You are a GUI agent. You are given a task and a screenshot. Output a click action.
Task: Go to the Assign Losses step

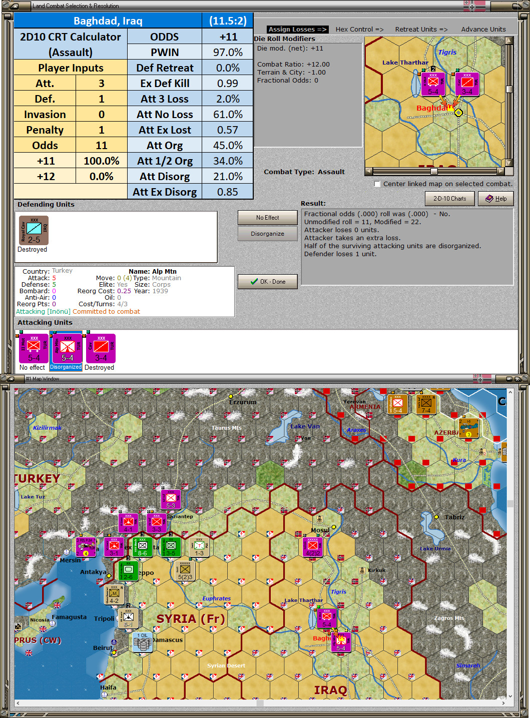point(297,30)
